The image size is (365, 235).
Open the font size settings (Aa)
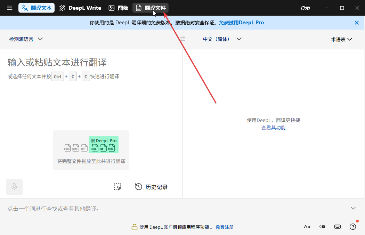[x=307, y=226]
